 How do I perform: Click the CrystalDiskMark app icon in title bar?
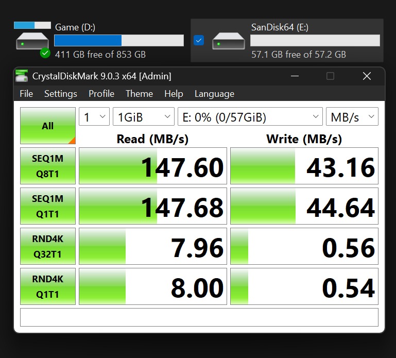point(22,76)
